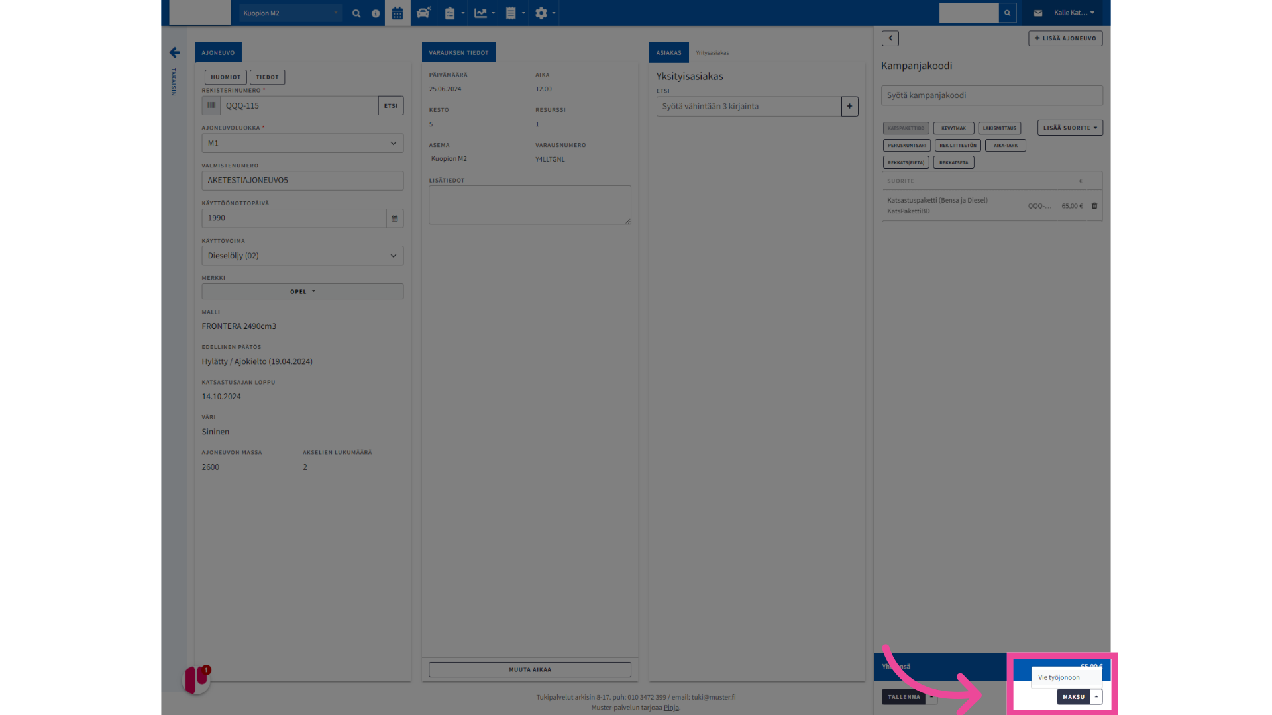Screen dimensions: 1272x715
Task: Select the Ajoneuvo tab header
Action: (218, 52)
